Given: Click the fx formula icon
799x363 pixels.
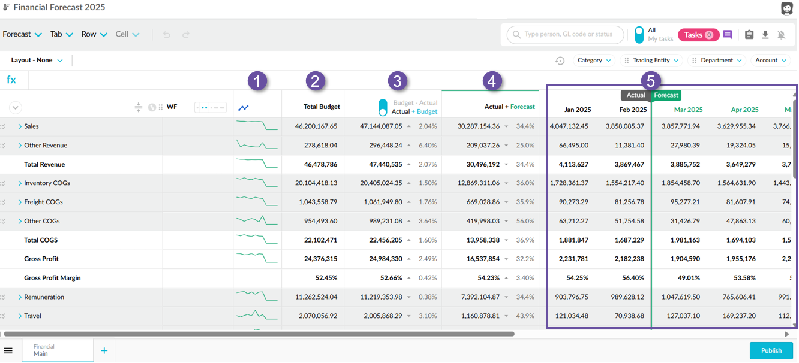Looking at the screenshot, I should 11,80.
